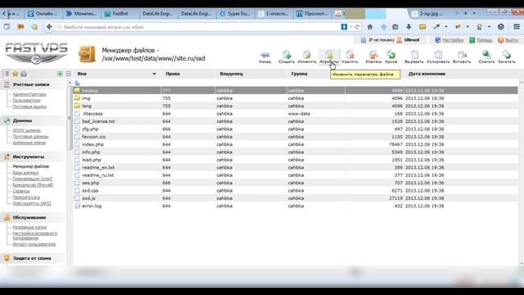Switch to 2-isp.jpg browser tab
Image resolution: width=524 pixels, height=295 pixels.
[431, 14]
